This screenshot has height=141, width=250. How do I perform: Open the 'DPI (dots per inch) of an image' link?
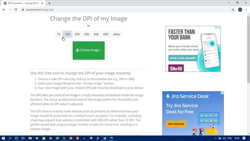tap(57, 95)
